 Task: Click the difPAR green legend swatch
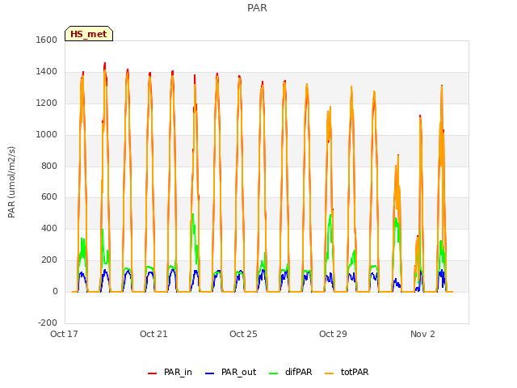[x=273, y=373]
